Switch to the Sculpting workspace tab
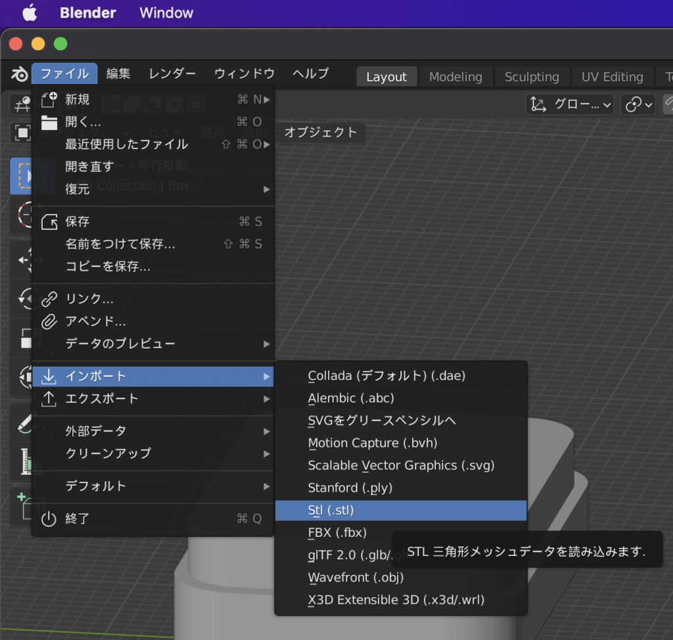673x640 pixels. [532, 77]
